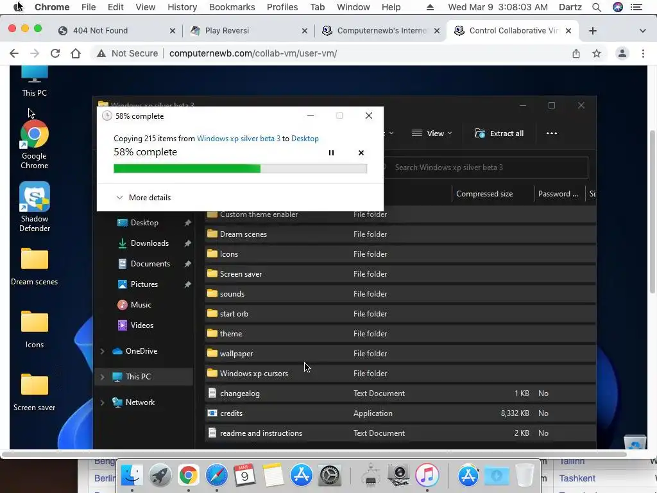Viewport: 657px width, 493px height.
Task: Select the Dream scenes folder row
Action: [x=400, y=234]
